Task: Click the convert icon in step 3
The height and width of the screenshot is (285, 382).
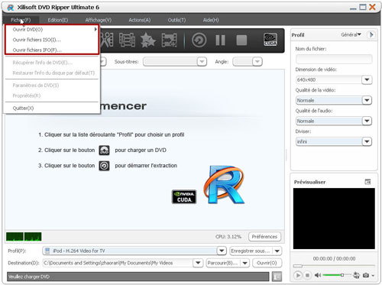Action: point(104,166)
